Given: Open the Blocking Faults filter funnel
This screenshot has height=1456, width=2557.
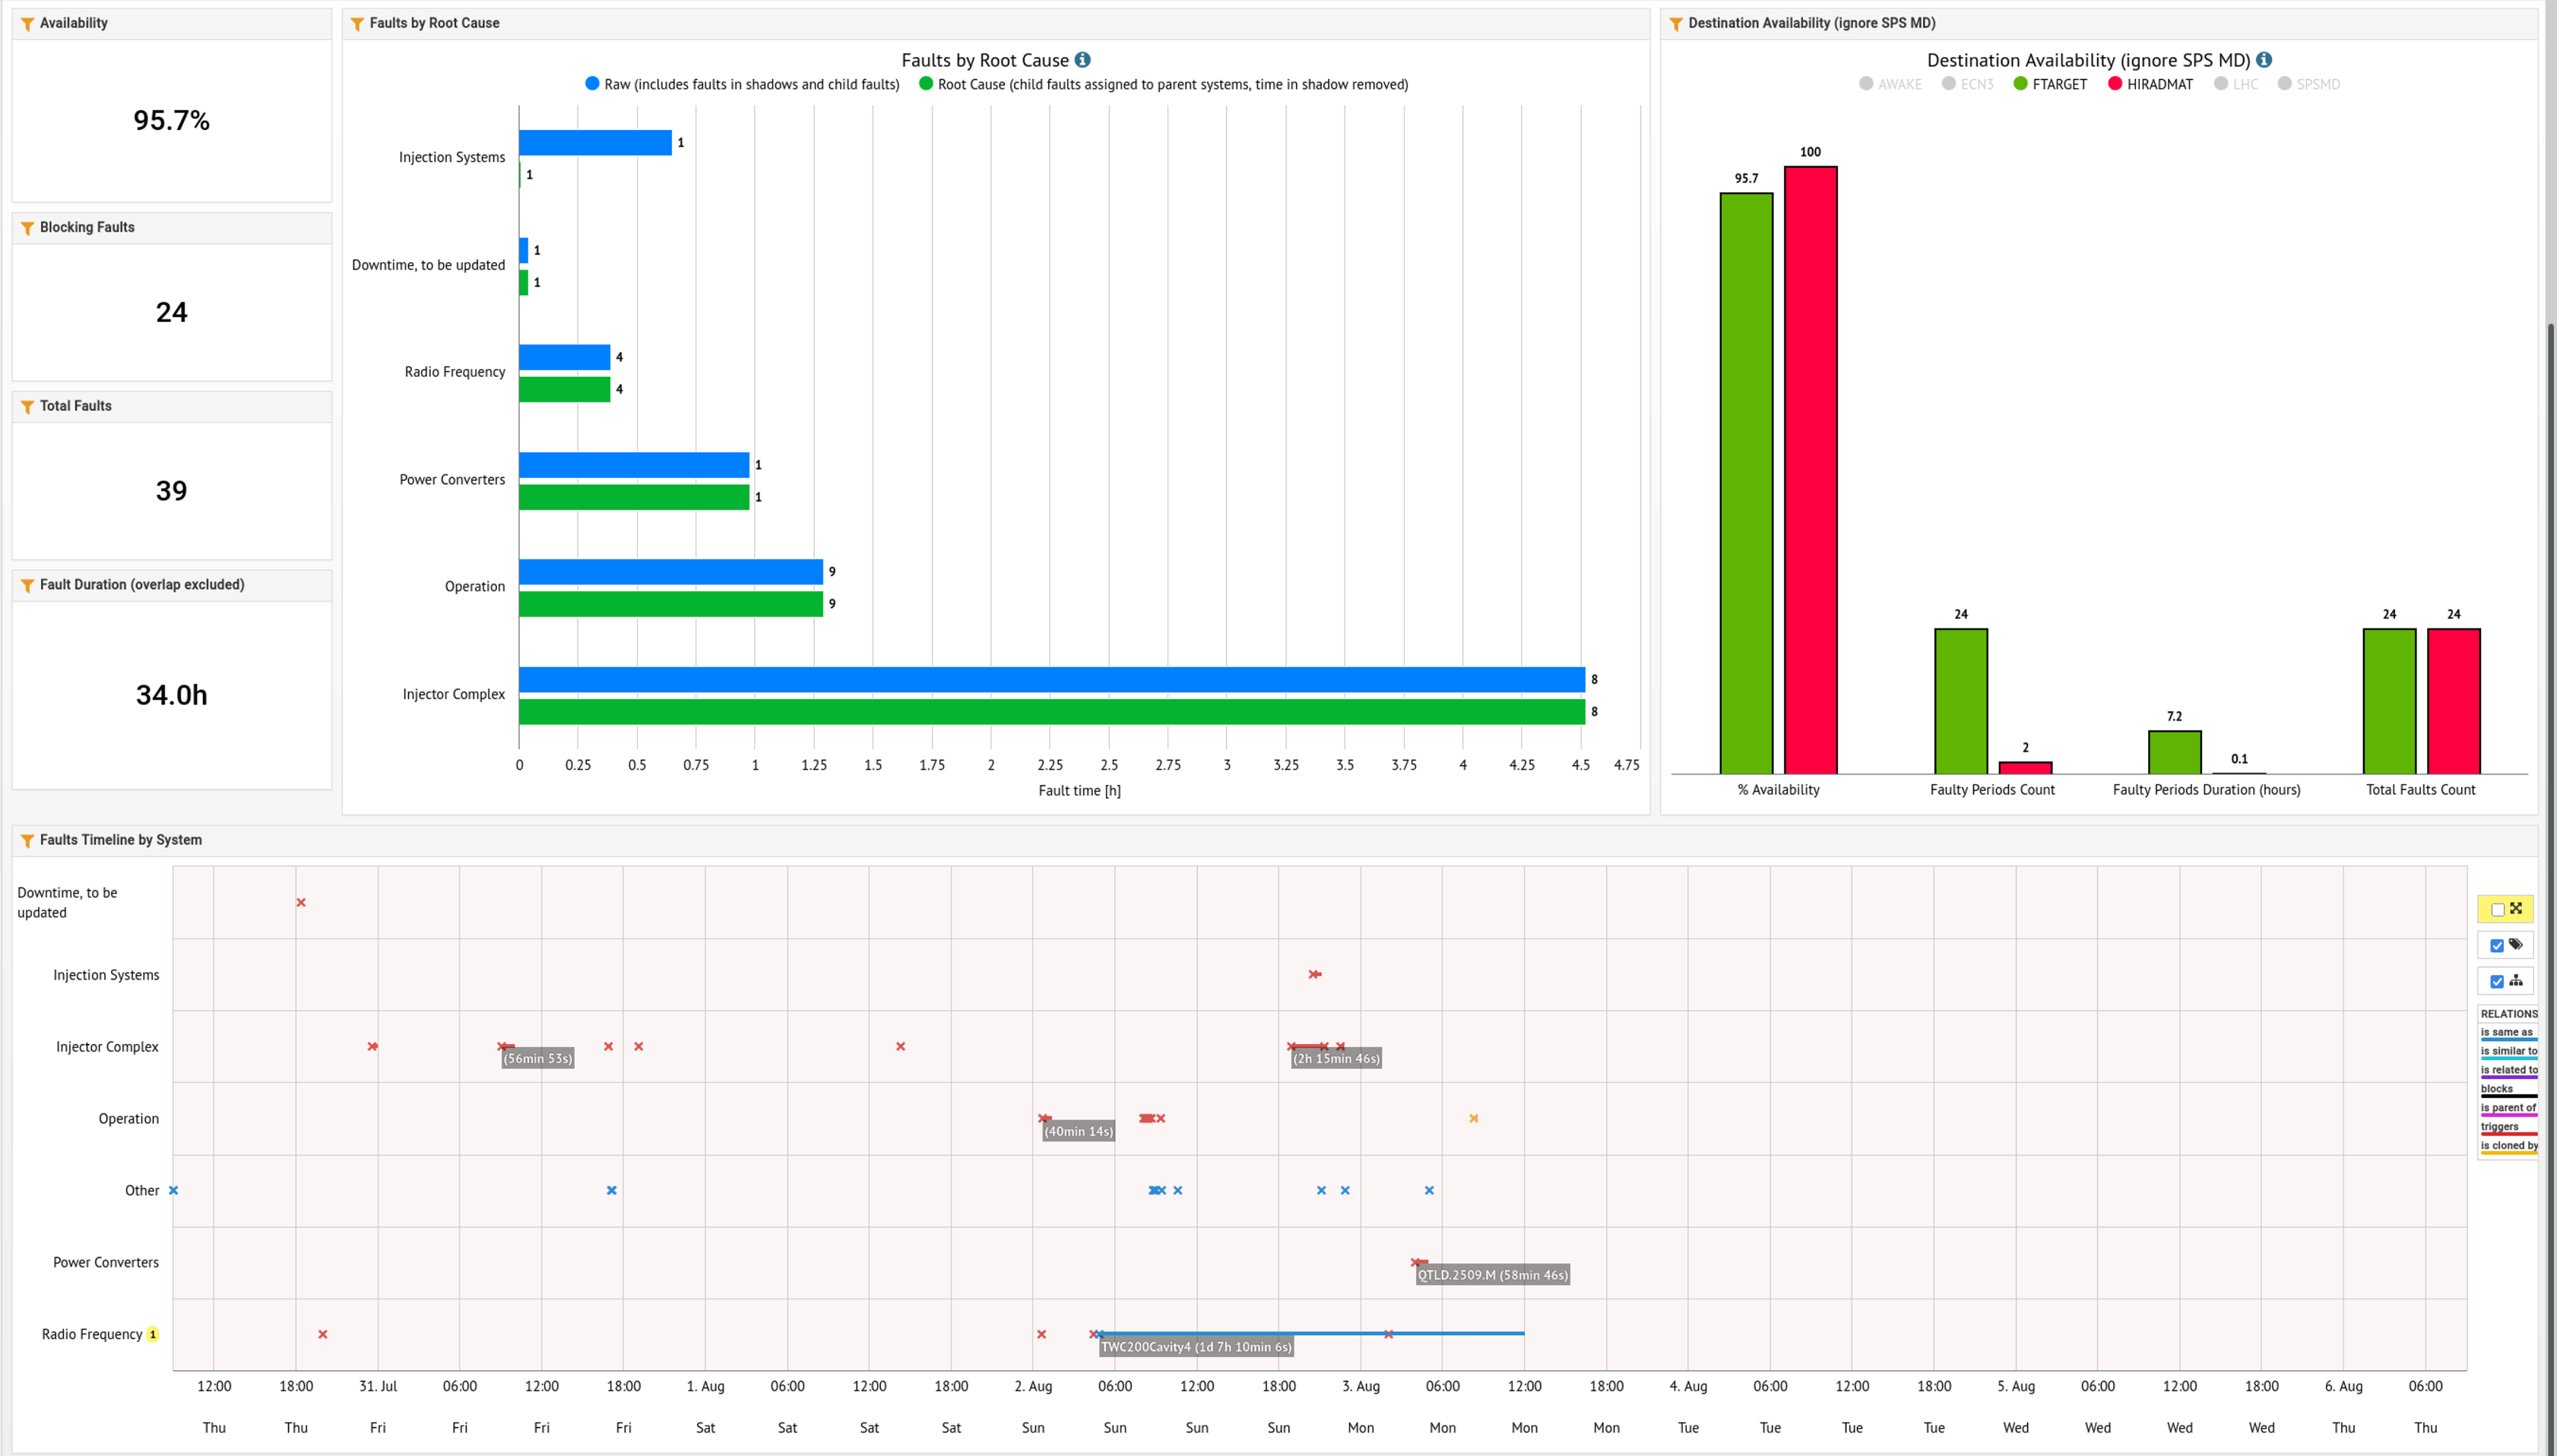Looking at the screenshot, I should click(27, 228).
